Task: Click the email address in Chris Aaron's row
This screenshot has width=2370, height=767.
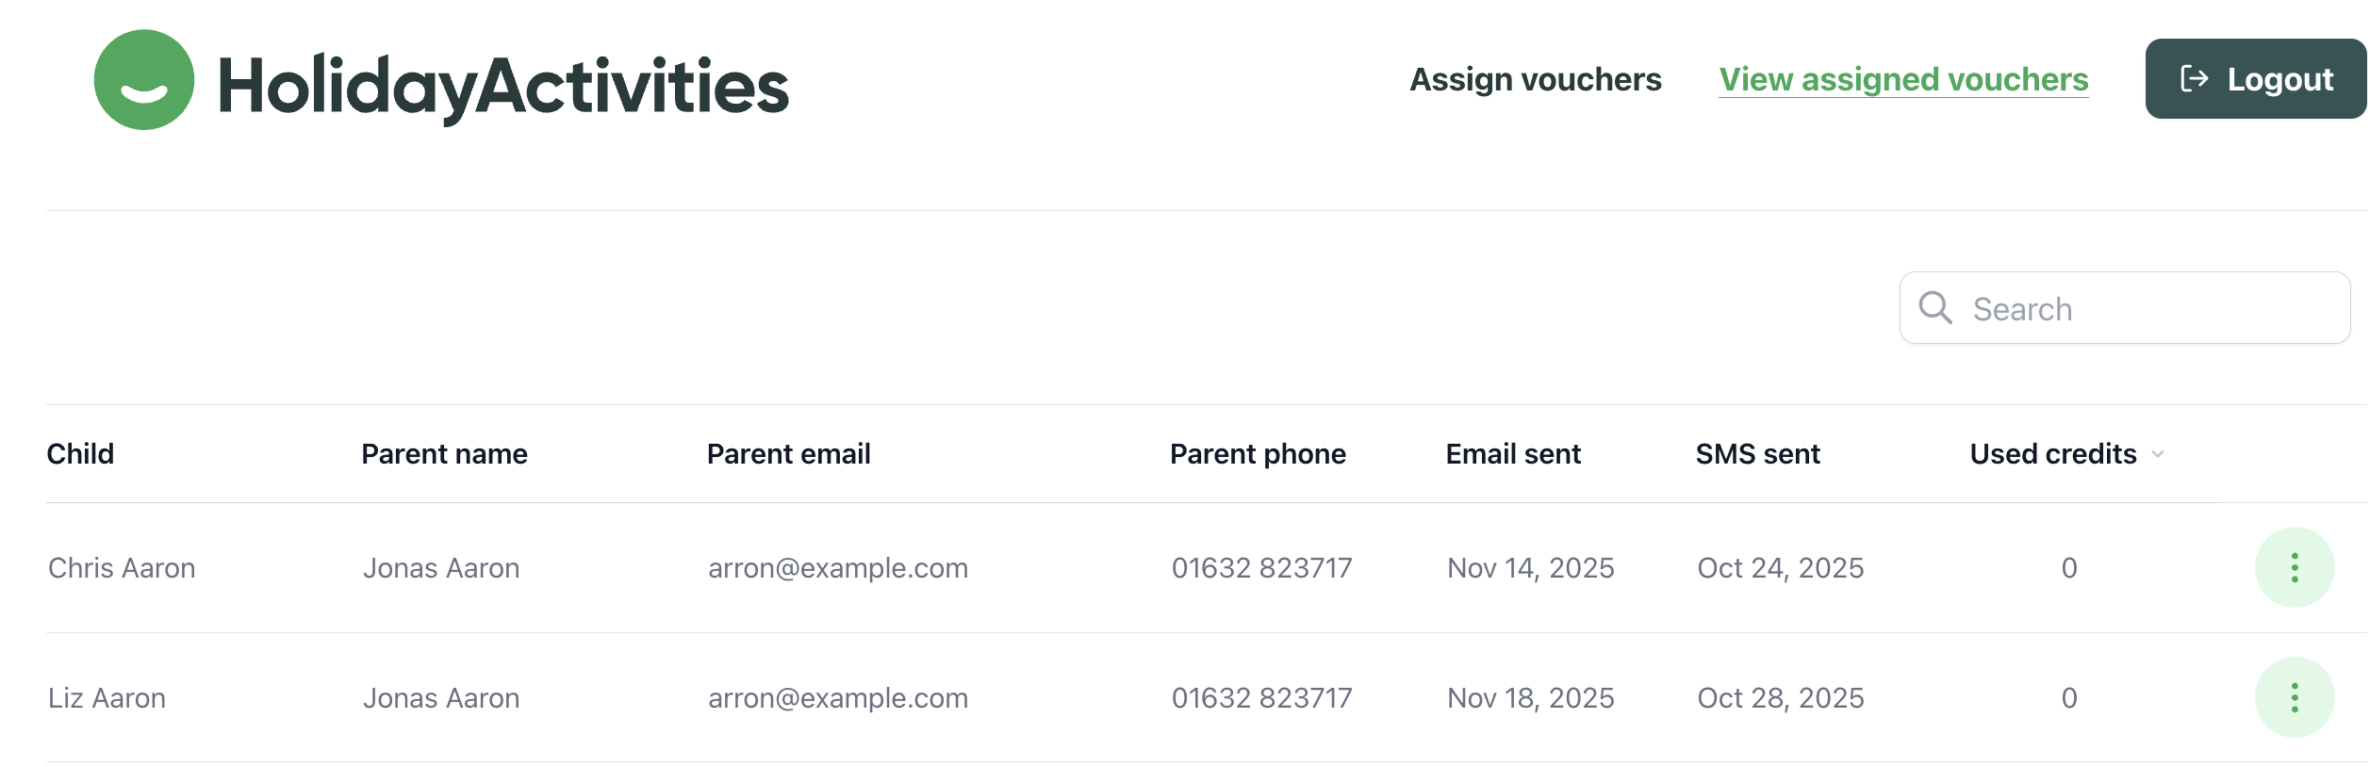Action: coord(837,568)
